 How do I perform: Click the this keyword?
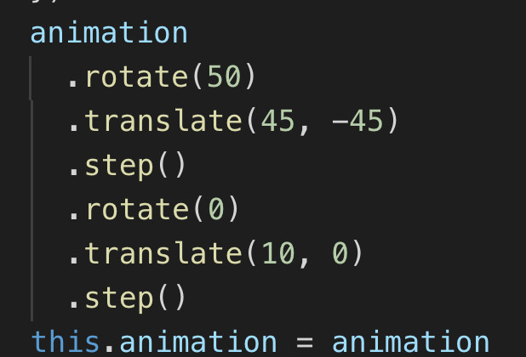[66, 341]
